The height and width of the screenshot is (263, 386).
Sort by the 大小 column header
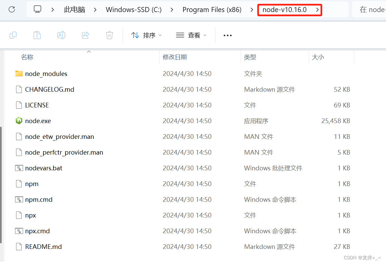click(x=318, y=57)
